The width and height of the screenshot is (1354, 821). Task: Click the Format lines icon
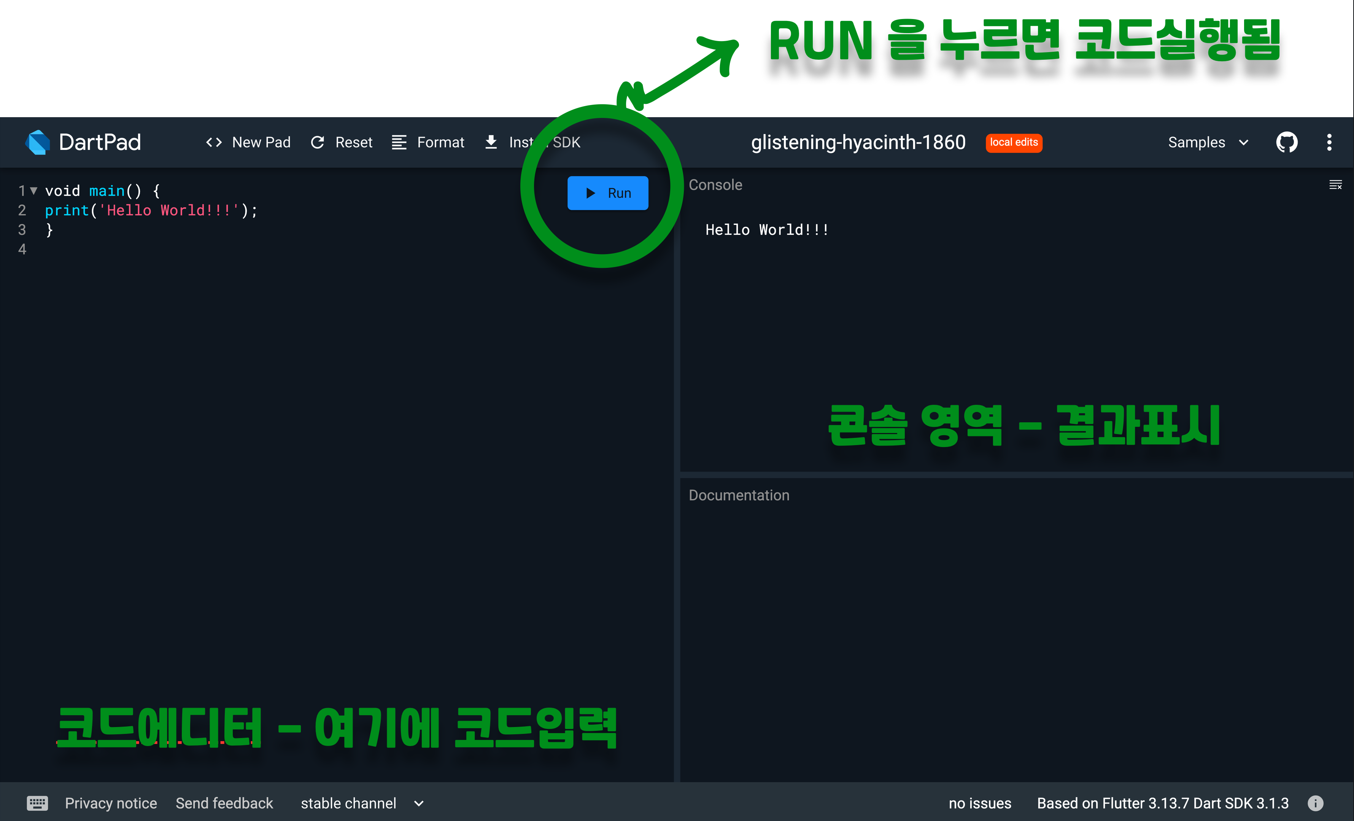click(x=399, y=142)
